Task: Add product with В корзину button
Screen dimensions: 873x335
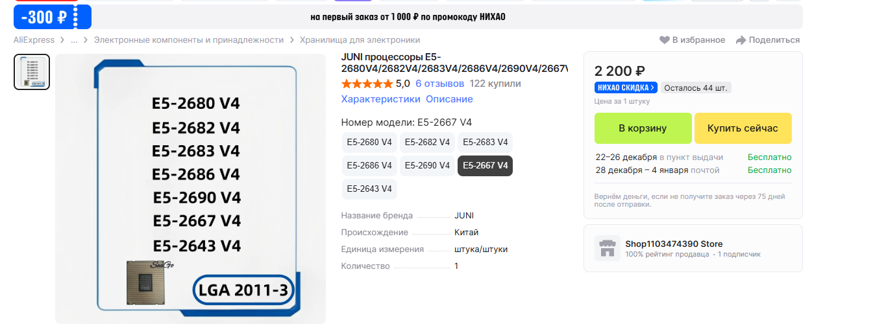Action: (x=643, y=128)
